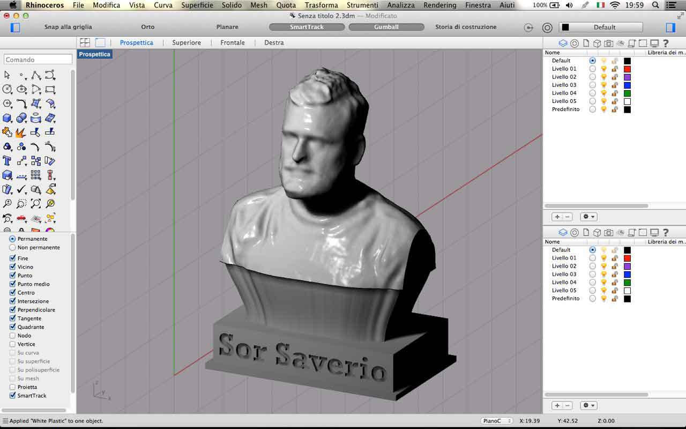
Task: Click Storia di costruzione
Action: pos(466,27)
